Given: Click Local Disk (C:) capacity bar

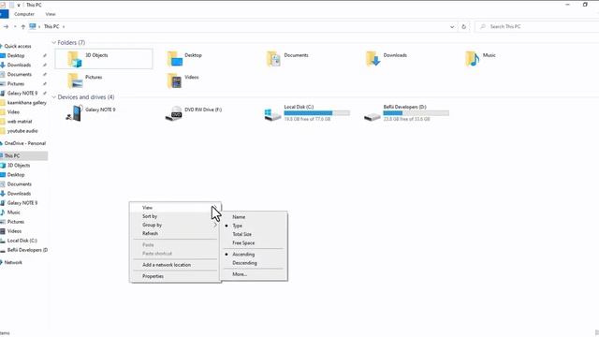Looking at the screenshot, I should [x=316, y=113].
